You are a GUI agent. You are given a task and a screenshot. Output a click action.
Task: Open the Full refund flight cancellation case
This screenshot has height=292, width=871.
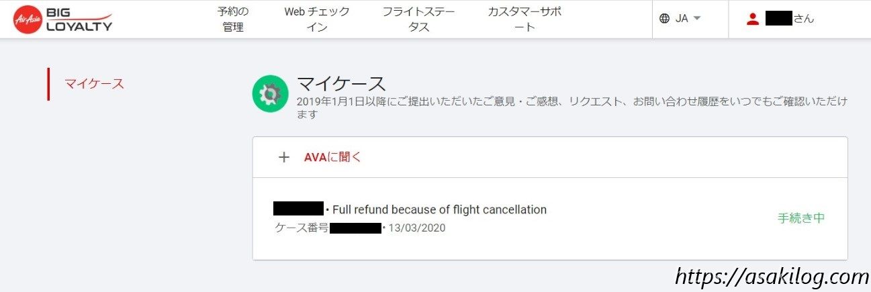point(440,209)
